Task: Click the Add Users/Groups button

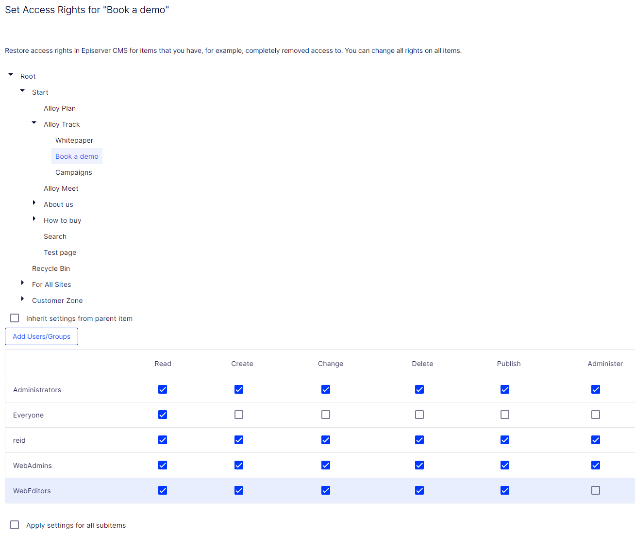Action: 41,336
